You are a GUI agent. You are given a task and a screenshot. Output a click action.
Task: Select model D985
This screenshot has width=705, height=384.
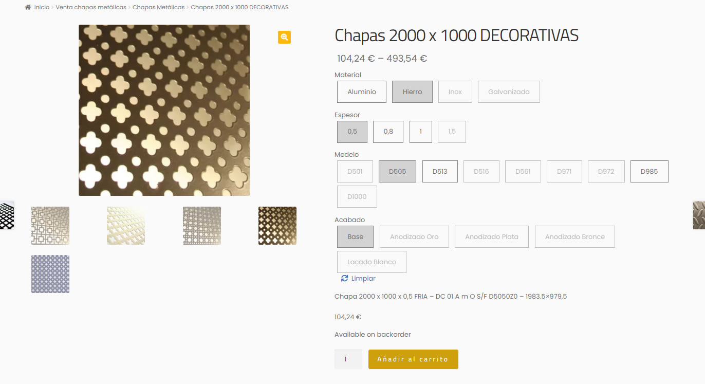(649, 172)
